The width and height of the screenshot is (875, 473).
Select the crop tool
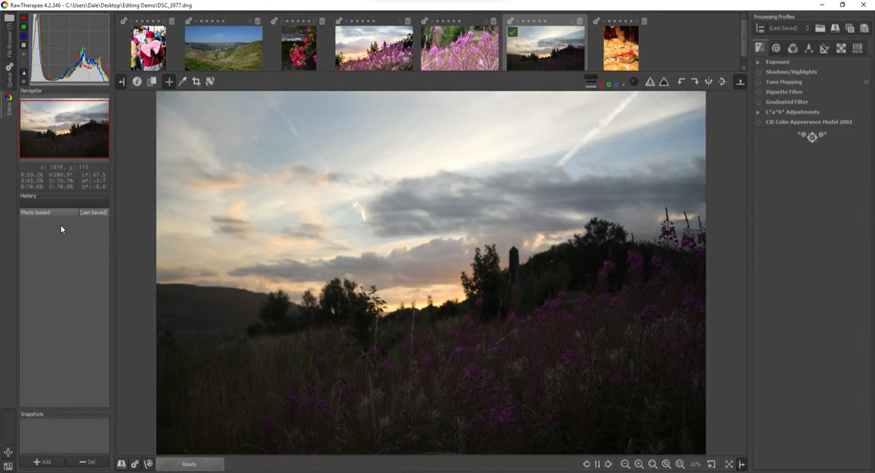tap(196, 81)
